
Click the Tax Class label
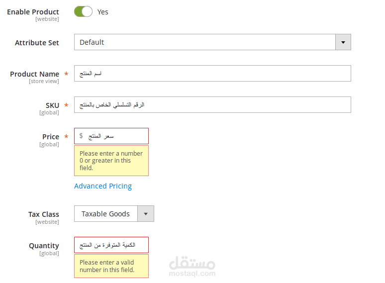(x=43, y=214)
